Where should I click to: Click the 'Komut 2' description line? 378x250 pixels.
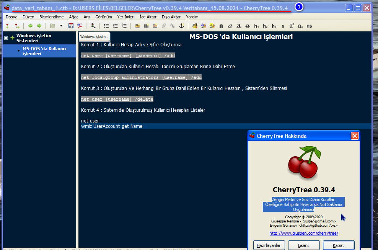[158, 66]
